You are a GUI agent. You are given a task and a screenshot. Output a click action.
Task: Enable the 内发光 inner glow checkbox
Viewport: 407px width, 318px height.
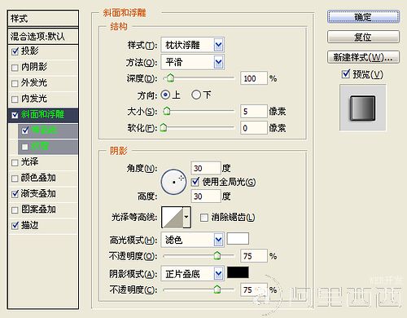tap(15, 99)
